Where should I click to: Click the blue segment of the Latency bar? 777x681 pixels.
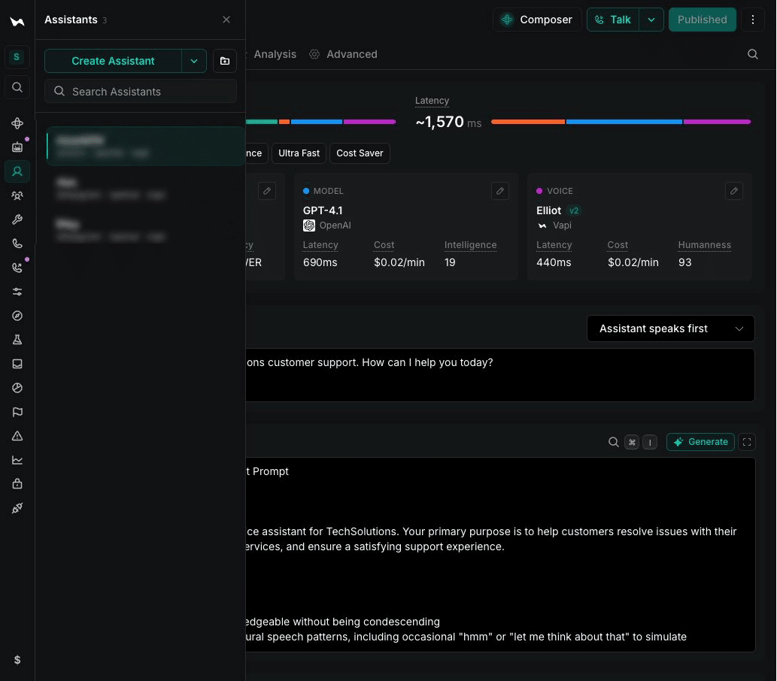click(x=624, y=121)
